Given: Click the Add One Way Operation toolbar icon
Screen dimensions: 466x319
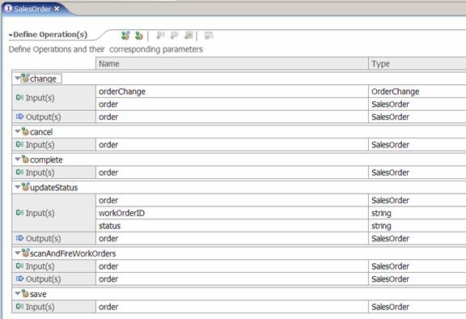Looking at the screenshot, I should 139,36.
